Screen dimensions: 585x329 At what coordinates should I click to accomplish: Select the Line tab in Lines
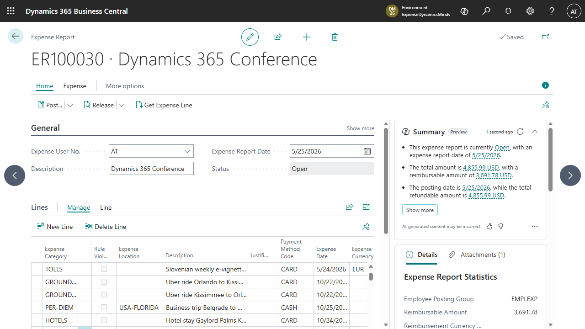tap(106, 207)
